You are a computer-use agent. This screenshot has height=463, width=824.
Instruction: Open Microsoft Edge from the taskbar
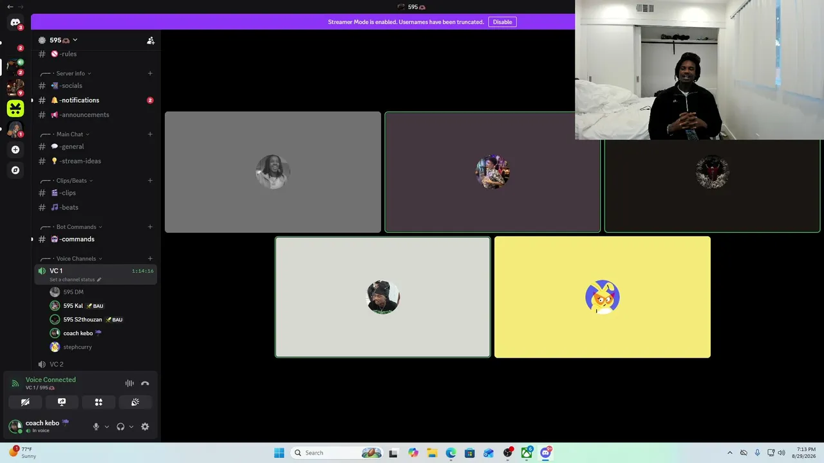click(x=451, y=453)
